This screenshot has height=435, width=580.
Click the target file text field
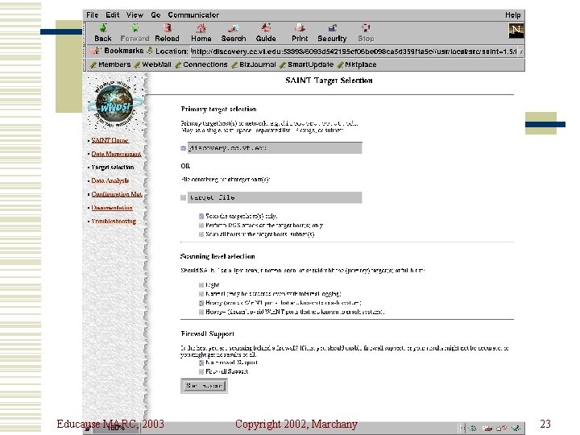pos(275,197)
